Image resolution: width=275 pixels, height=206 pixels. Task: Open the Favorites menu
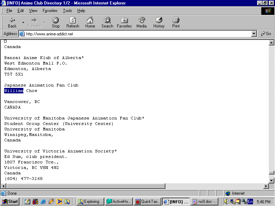50,11
